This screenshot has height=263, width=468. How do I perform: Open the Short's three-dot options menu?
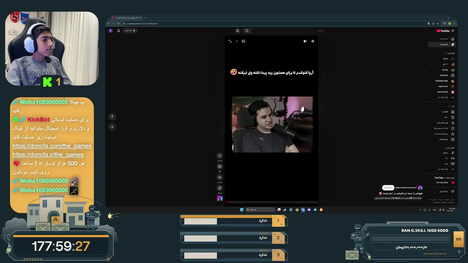click(x=237, y=41)
